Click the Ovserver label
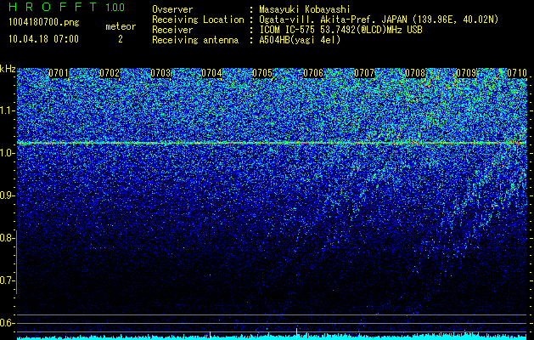The width and height of the screenshot is (534, 340). pyautogui.click(x=172, y=9)
